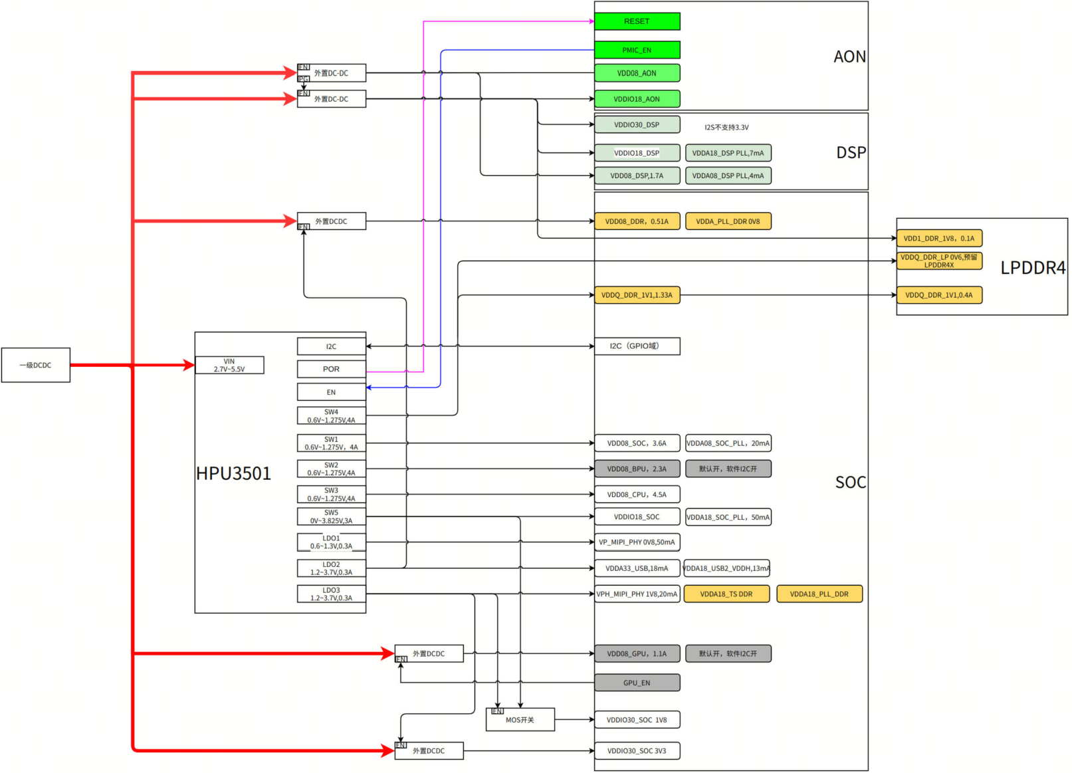Click the POR block in HPU3501
The height and width of the screenshot is (773, 1072).
click(331, 369)
